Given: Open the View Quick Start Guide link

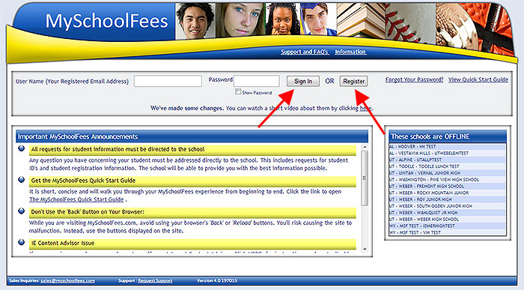Looking at the screenshot, I should (x=478, y=79).
